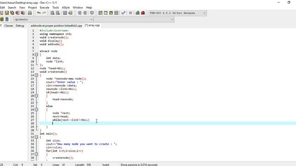Open Find with the magnifier icon
The width and height of the screenshot is (296, 166).
coord(52,13)
